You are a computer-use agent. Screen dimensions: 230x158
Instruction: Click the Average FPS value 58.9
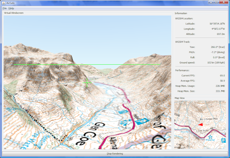[222, 81]
